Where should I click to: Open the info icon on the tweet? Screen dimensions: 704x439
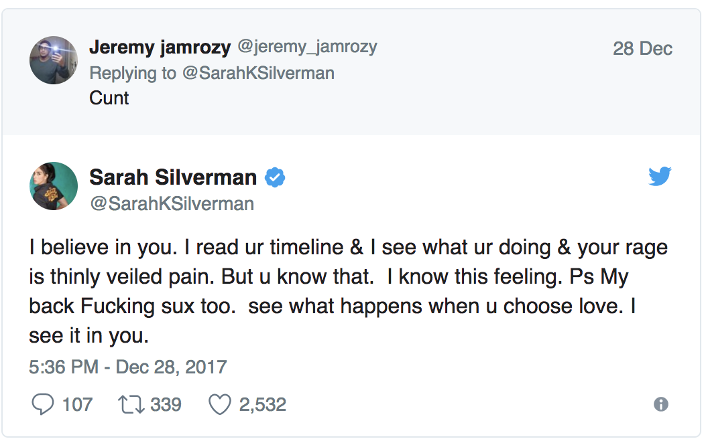(x=661, y=404)
